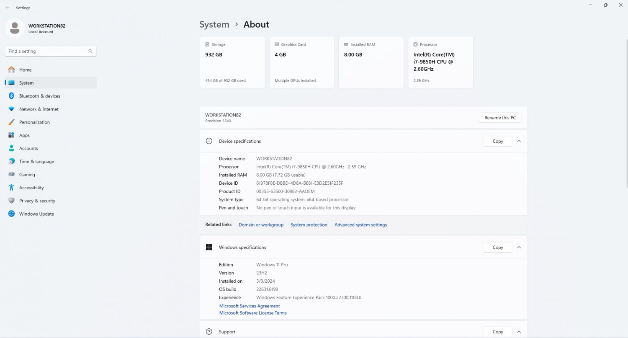This screenshot has width=628, height=338.
Task: Click the System monitor icon in sidebar
Action: (11, 83)
